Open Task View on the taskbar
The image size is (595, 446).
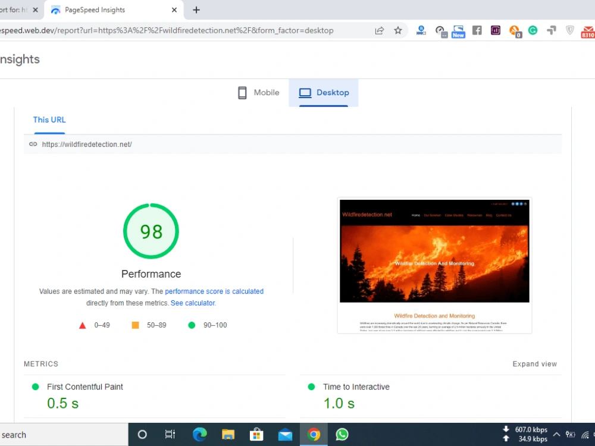(x=170, y=434)
